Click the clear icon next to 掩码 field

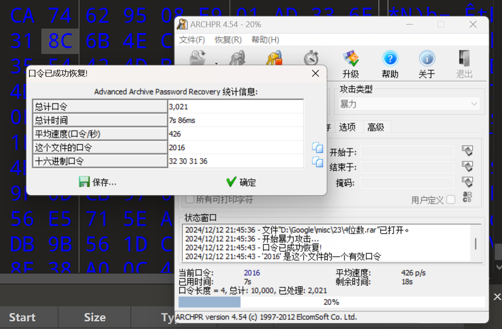click(467, 182)
